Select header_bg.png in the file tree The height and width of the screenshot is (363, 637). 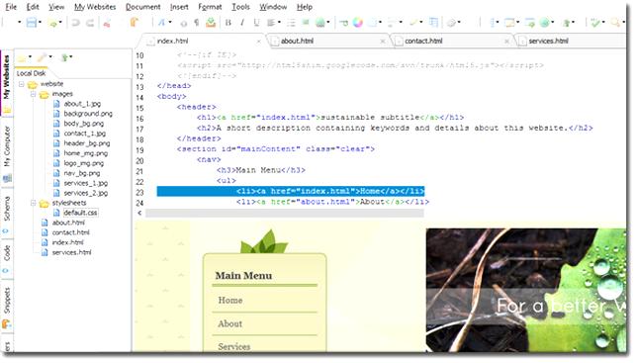point(86,143)
